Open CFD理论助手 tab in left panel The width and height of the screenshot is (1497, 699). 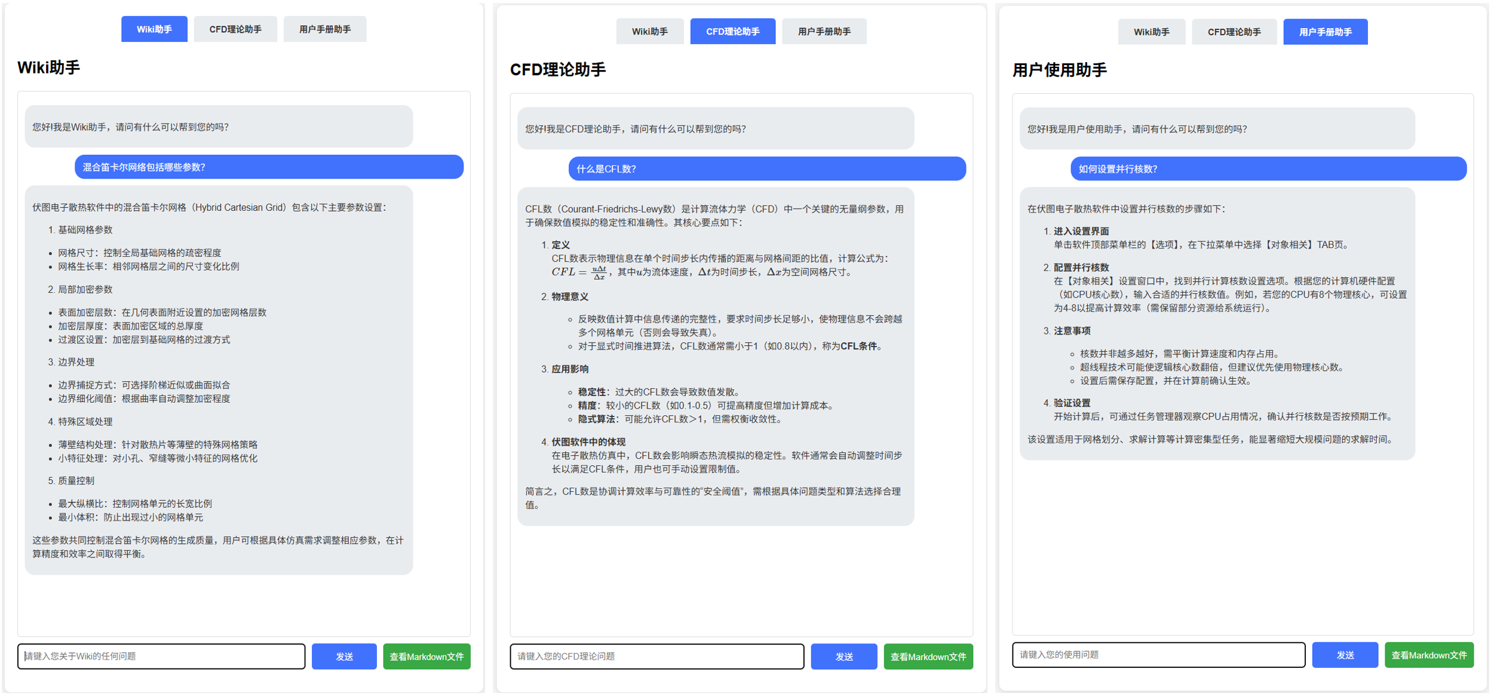tap(235, 29)
